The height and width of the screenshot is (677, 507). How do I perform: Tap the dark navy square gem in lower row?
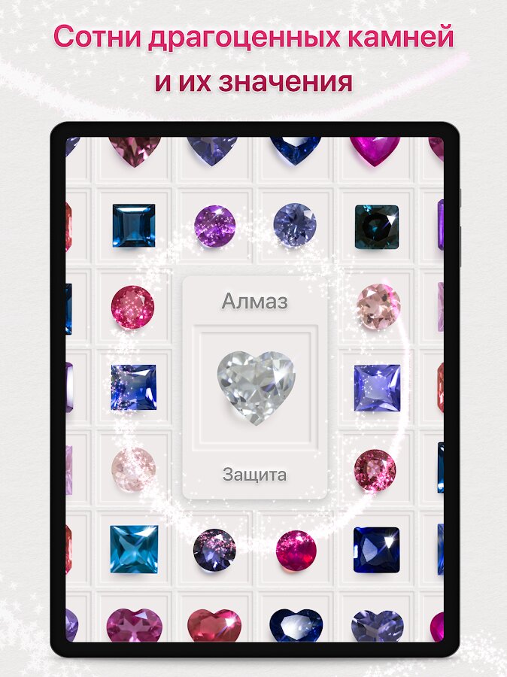point(377,550)
